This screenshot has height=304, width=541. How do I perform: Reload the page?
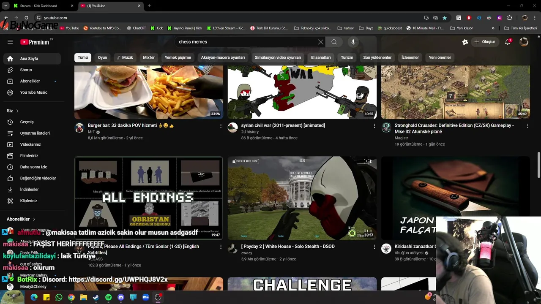click(x=26, y=18)
